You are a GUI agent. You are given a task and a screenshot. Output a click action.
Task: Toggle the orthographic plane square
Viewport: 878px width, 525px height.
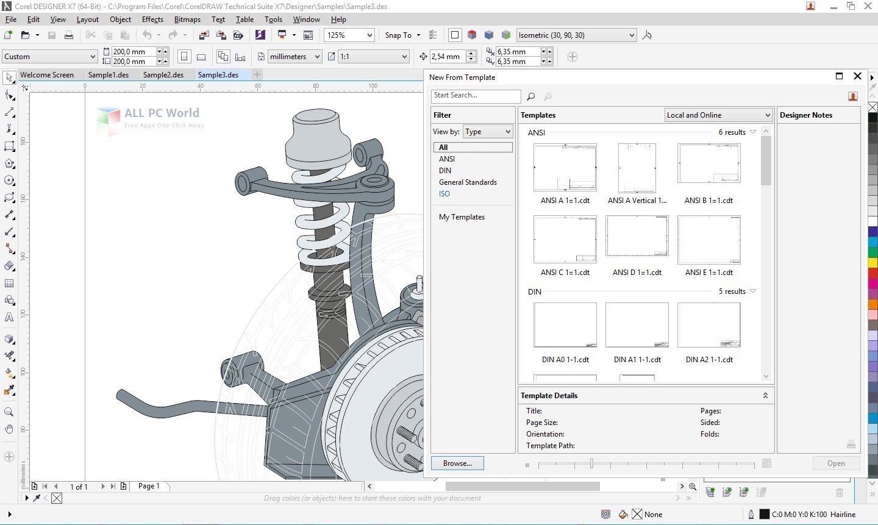tap(455, 35)
